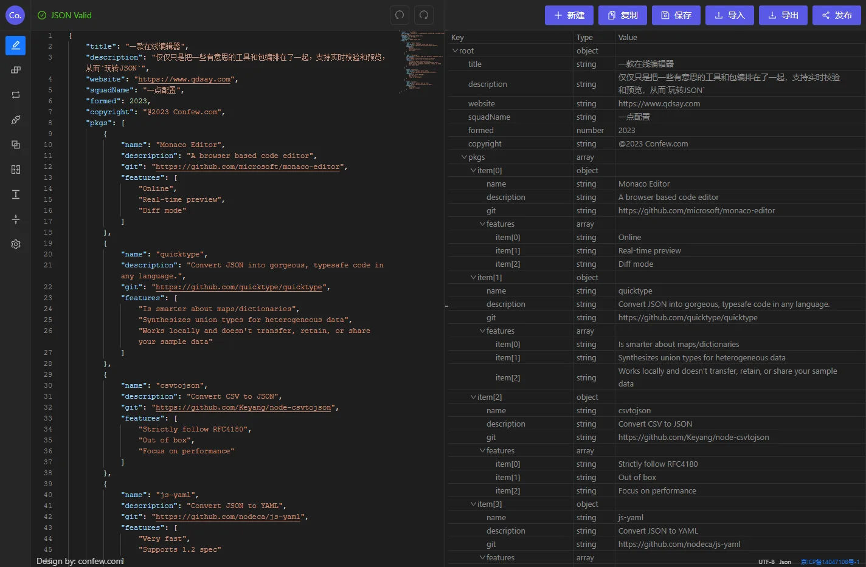Click the UTF-8 status bar entry
The height and width of the screenshot is (567, 866).
766,562
